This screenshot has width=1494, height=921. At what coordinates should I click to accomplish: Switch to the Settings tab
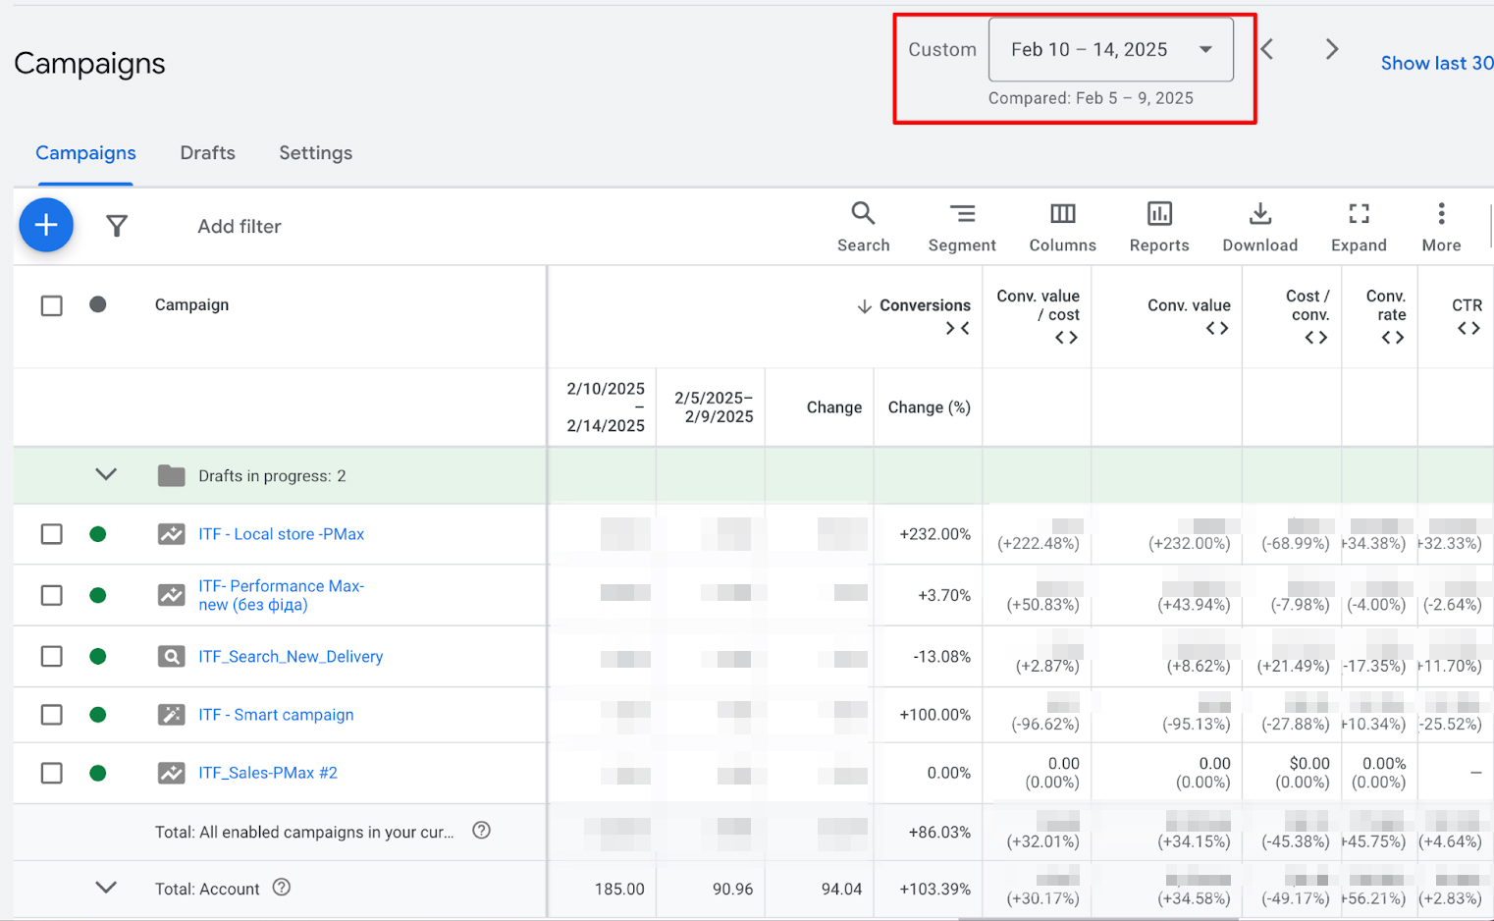click(315, 153)
